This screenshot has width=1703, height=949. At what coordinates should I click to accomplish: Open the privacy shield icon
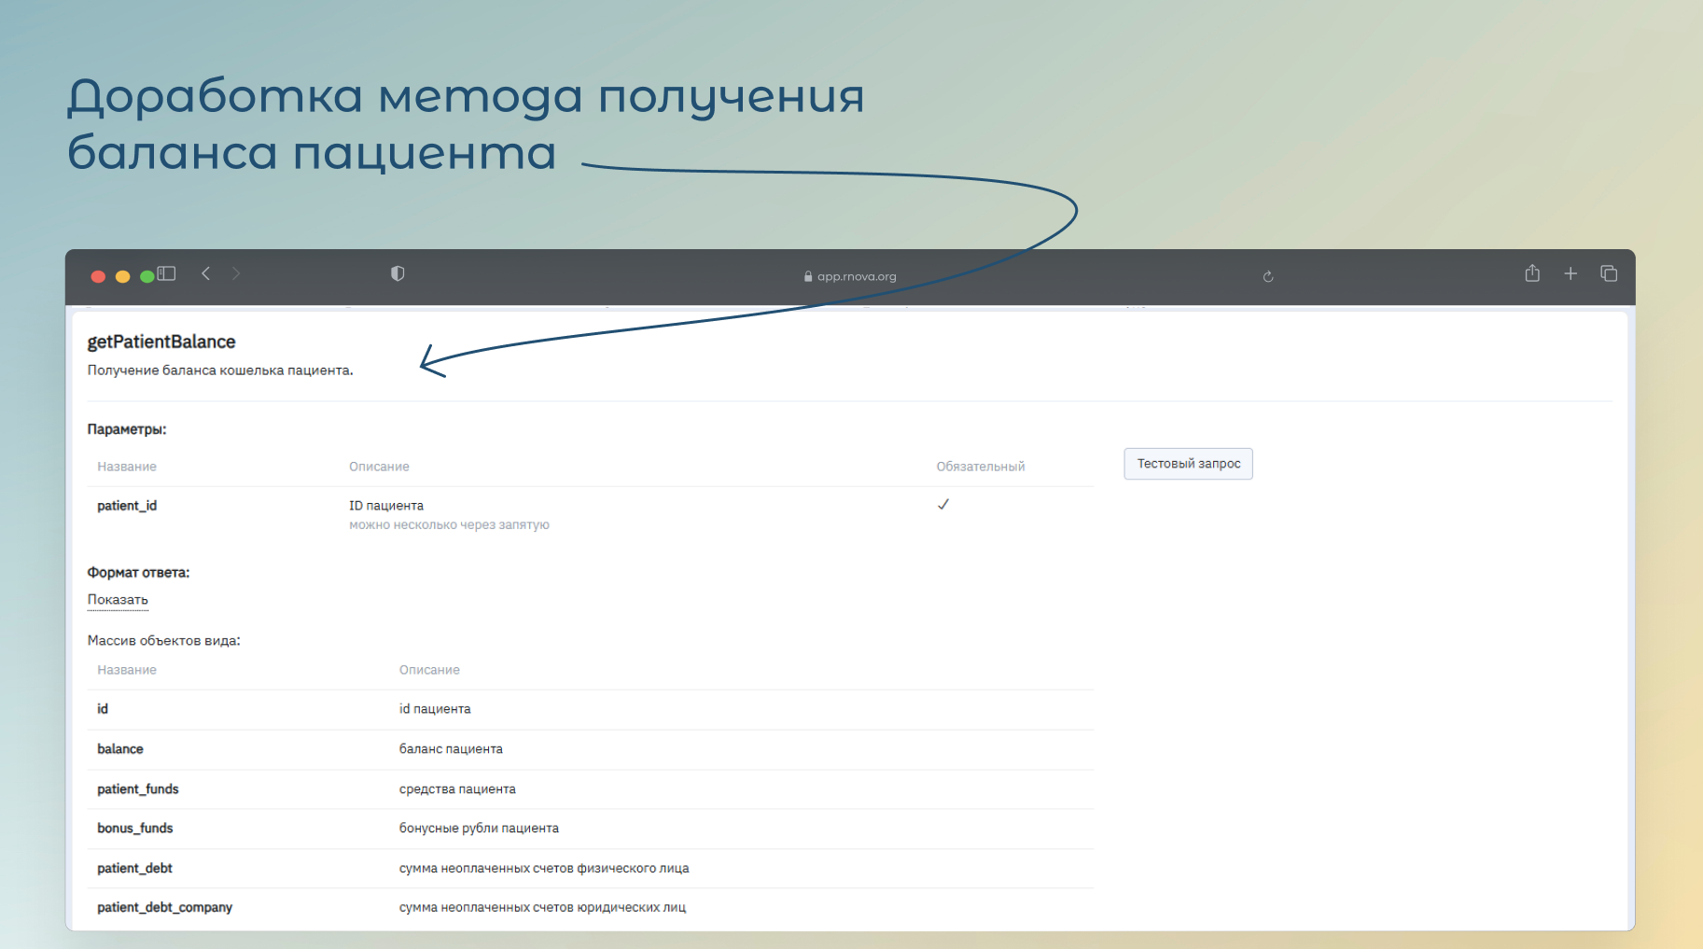coord(398,273)
